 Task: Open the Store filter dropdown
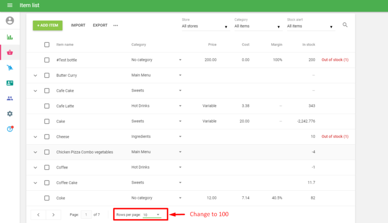(204, 26)
